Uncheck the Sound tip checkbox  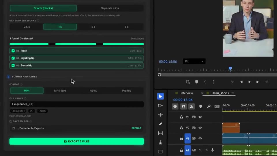point(13,66)
